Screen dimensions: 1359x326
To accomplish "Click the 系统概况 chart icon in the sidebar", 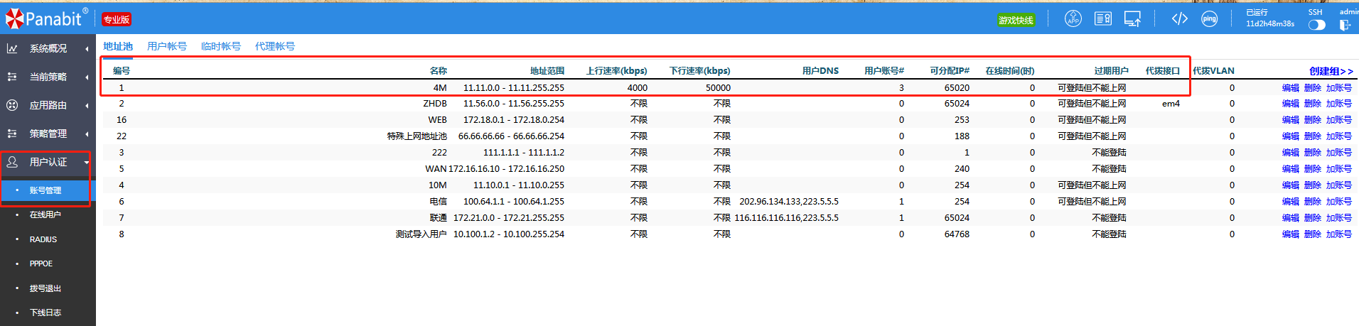I will [12, 48].
